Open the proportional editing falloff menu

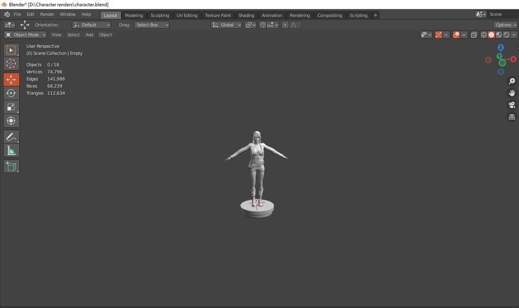click(295, 25)
